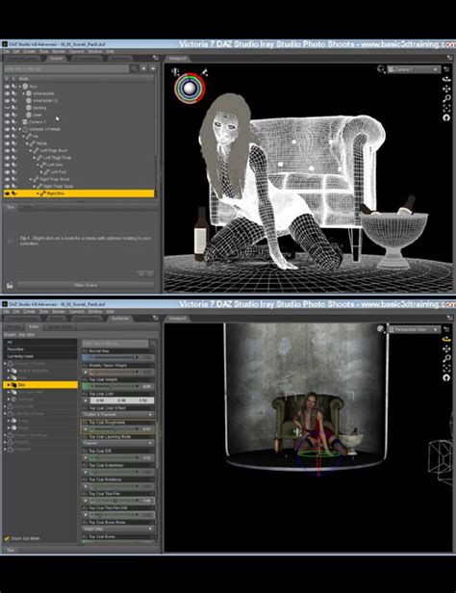456x593 pixels.
Task: Toggle visibility eye for Left Foot node
Action: click(x=7, y=171)
